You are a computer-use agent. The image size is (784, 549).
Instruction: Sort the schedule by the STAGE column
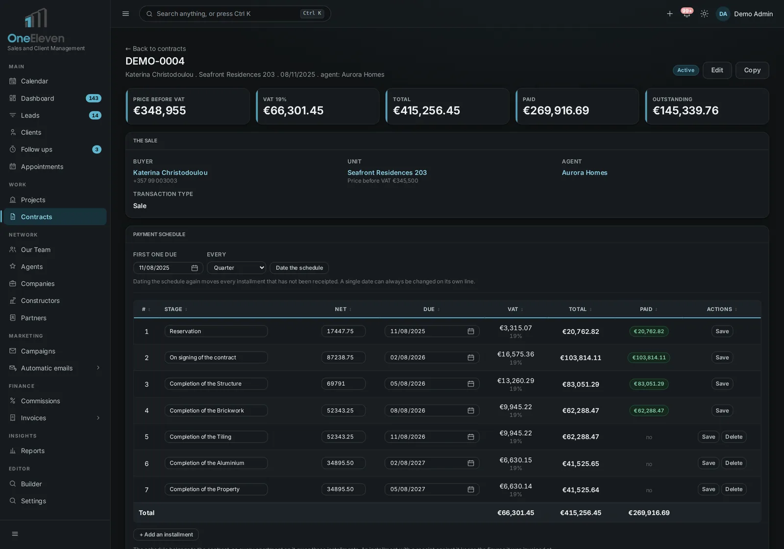176,309
